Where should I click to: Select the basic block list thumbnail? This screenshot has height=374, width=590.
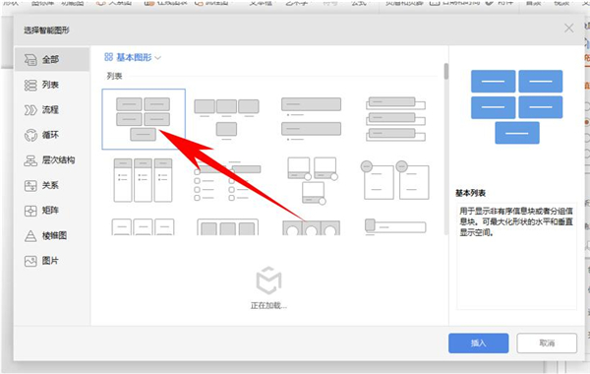(x=144, y=119)
